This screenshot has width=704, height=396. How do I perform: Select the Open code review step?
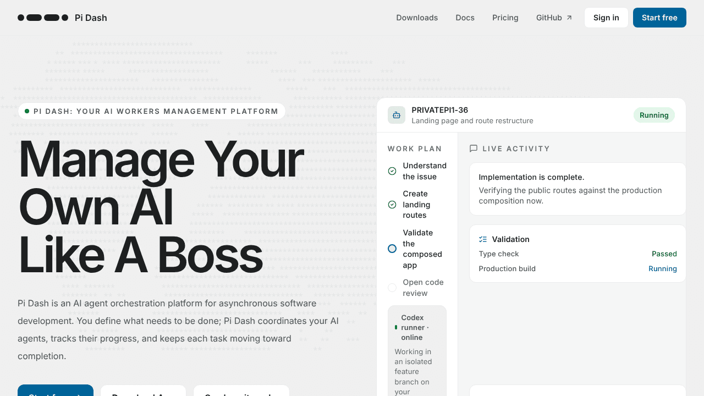click(417, 288)
